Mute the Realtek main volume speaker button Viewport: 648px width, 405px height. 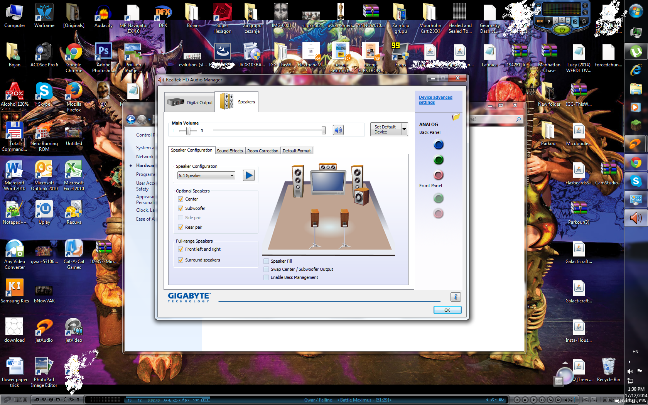(x=338, y=130)
